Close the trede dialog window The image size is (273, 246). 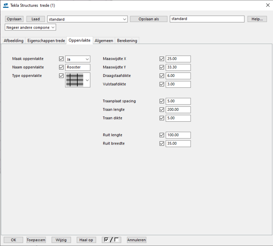pyautogui.click(x=268, y=5)
